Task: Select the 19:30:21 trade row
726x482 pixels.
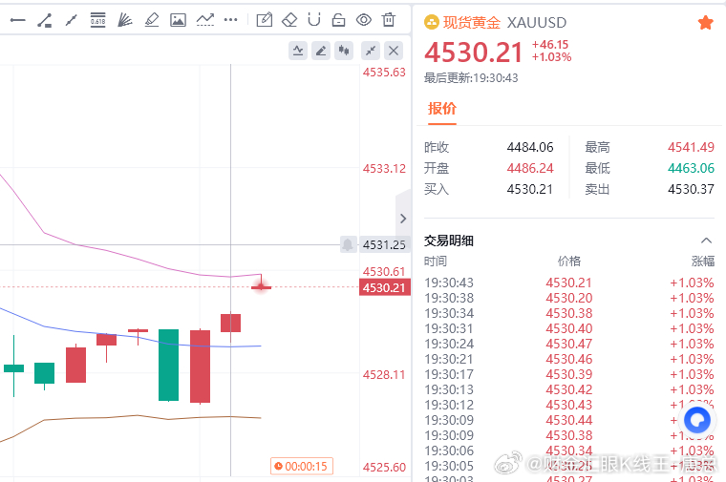Action: (x=569, y=359)
